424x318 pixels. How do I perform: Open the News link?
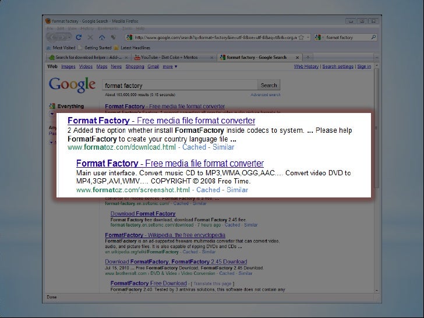click(x=116, y=66)
